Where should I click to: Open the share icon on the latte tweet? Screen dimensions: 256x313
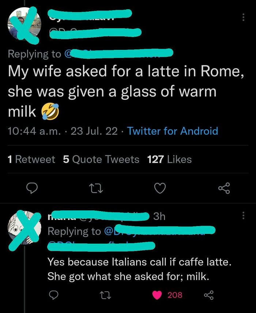click(223, 188)
